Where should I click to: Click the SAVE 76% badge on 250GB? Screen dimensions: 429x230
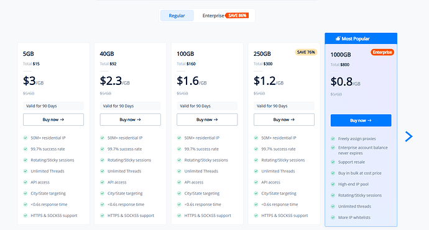tap(306, 52)
